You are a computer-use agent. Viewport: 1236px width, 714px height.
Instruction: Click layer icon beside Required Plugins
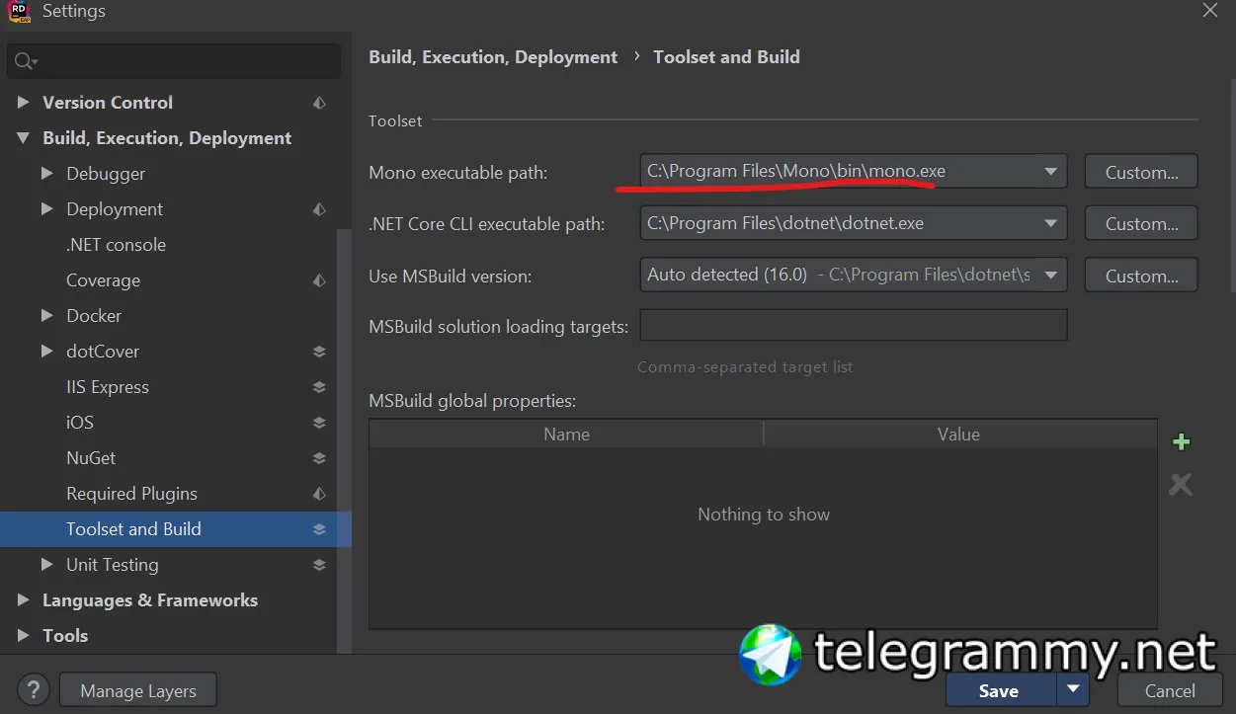(319, 494)
